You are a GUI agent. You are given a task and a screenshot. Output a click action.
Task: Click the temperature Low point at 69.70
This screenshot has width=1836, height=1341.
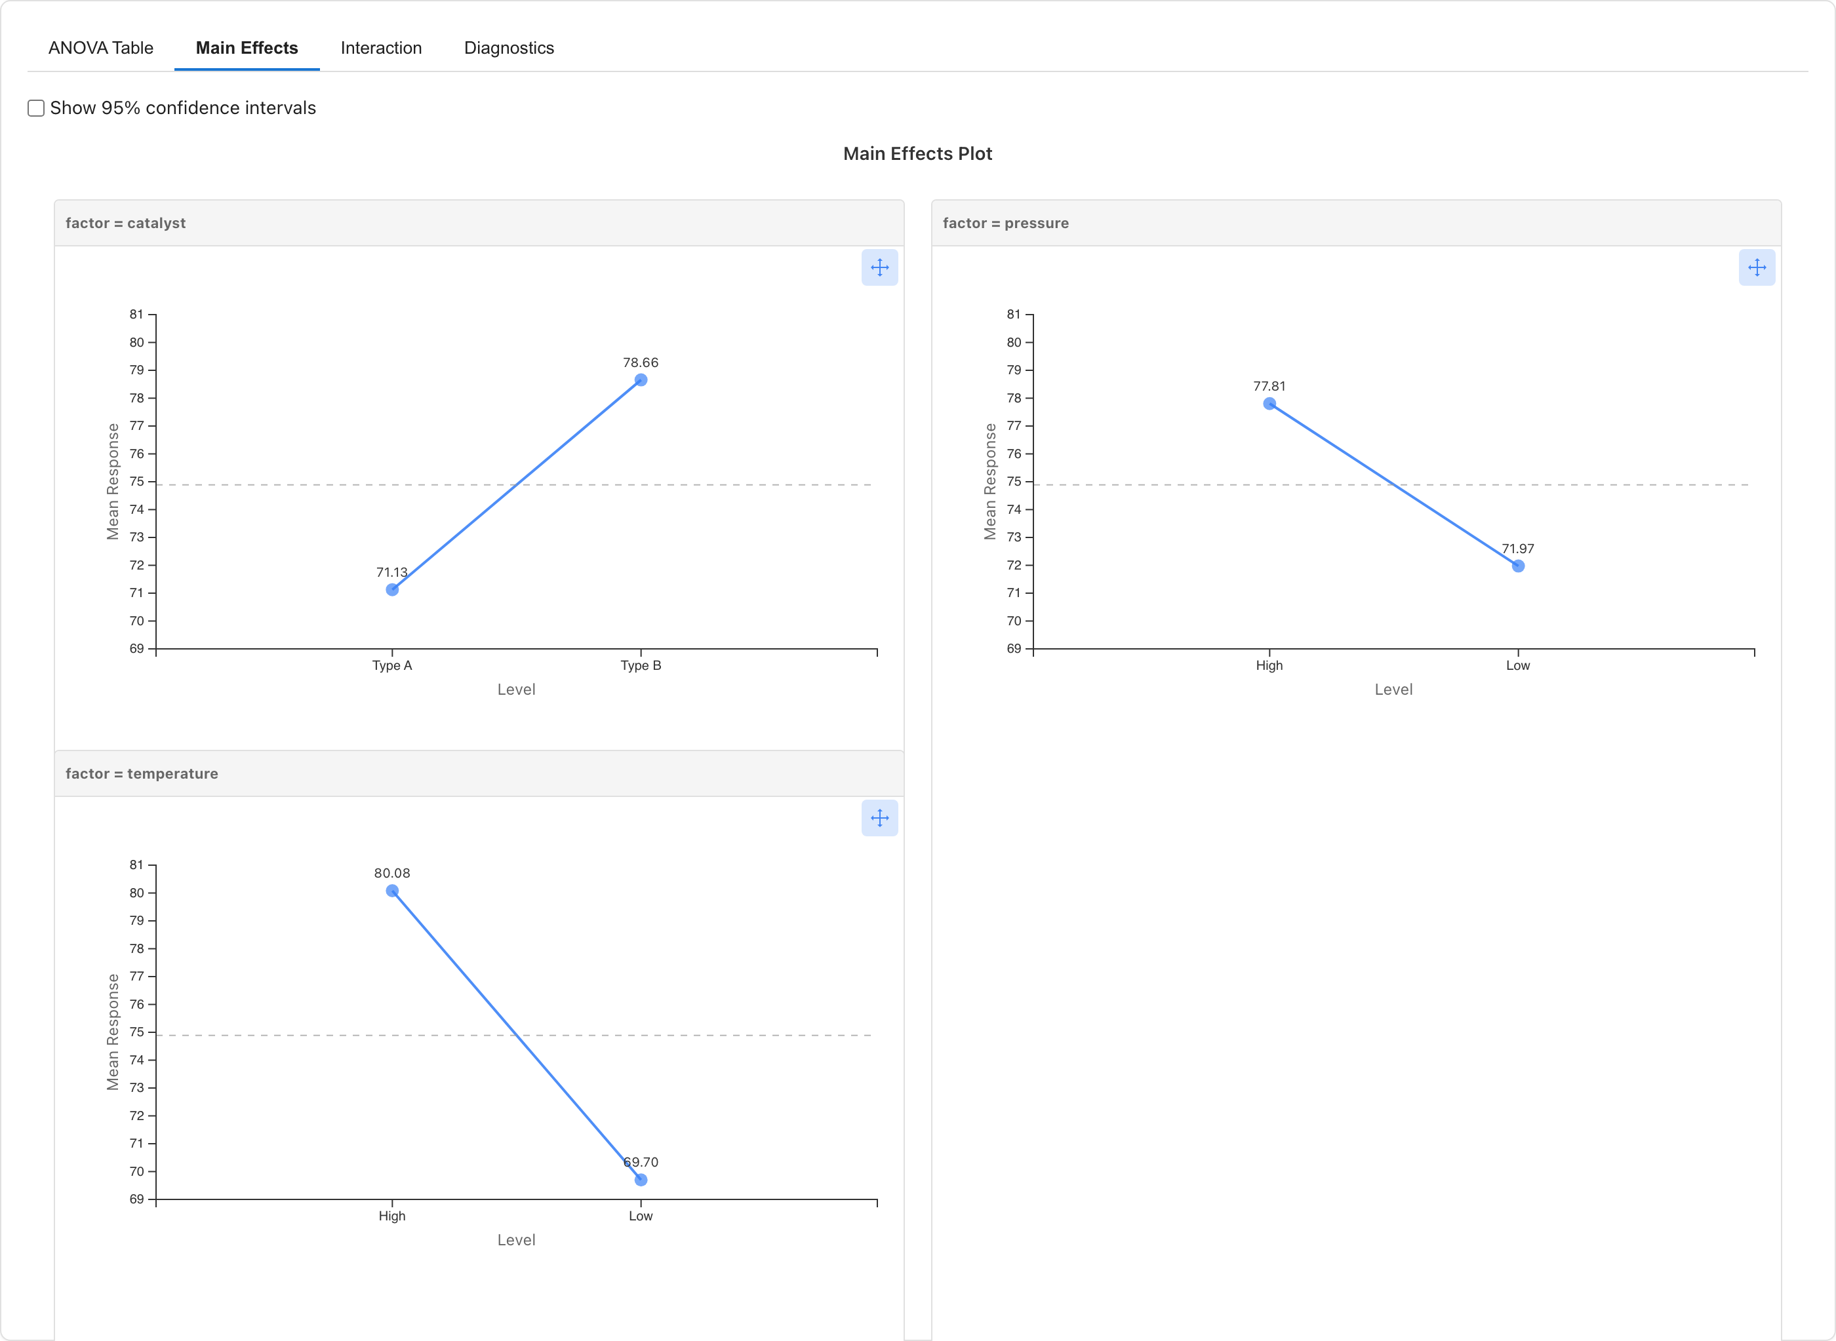point(641,1180)
